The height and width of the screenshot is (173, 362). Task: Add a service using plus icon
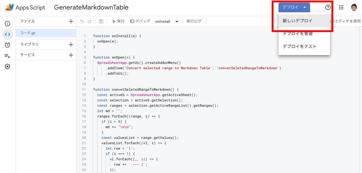pos(71,55)
